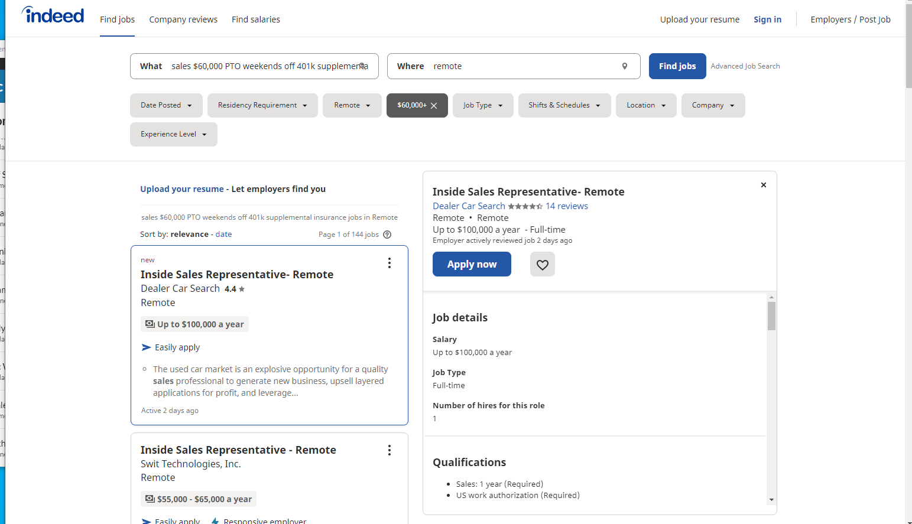Open Advanced Job Search
This screenshot has height=524, width=912.
coord(745,66)
